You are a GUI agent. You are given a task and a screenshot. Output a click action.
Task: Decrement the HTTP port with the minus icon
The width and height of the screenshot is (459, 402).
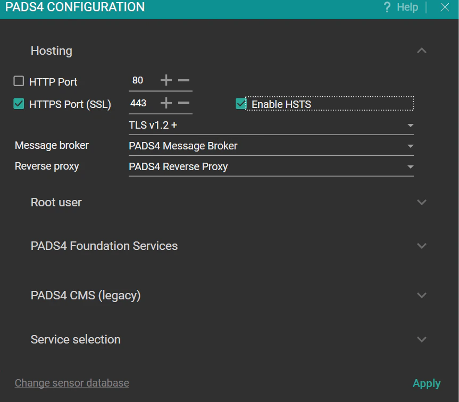[x=183, y=80]
